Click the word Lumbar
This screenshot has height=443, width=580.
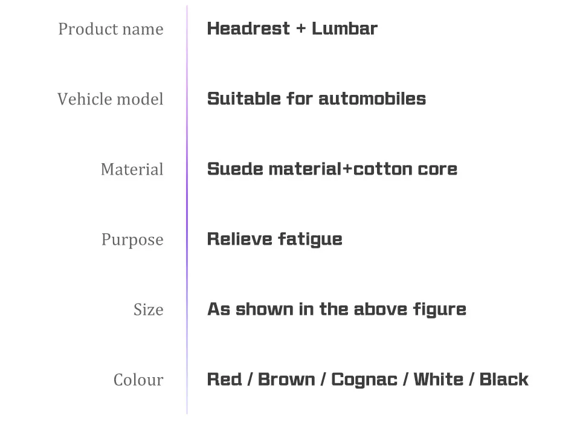click(344, 28)
